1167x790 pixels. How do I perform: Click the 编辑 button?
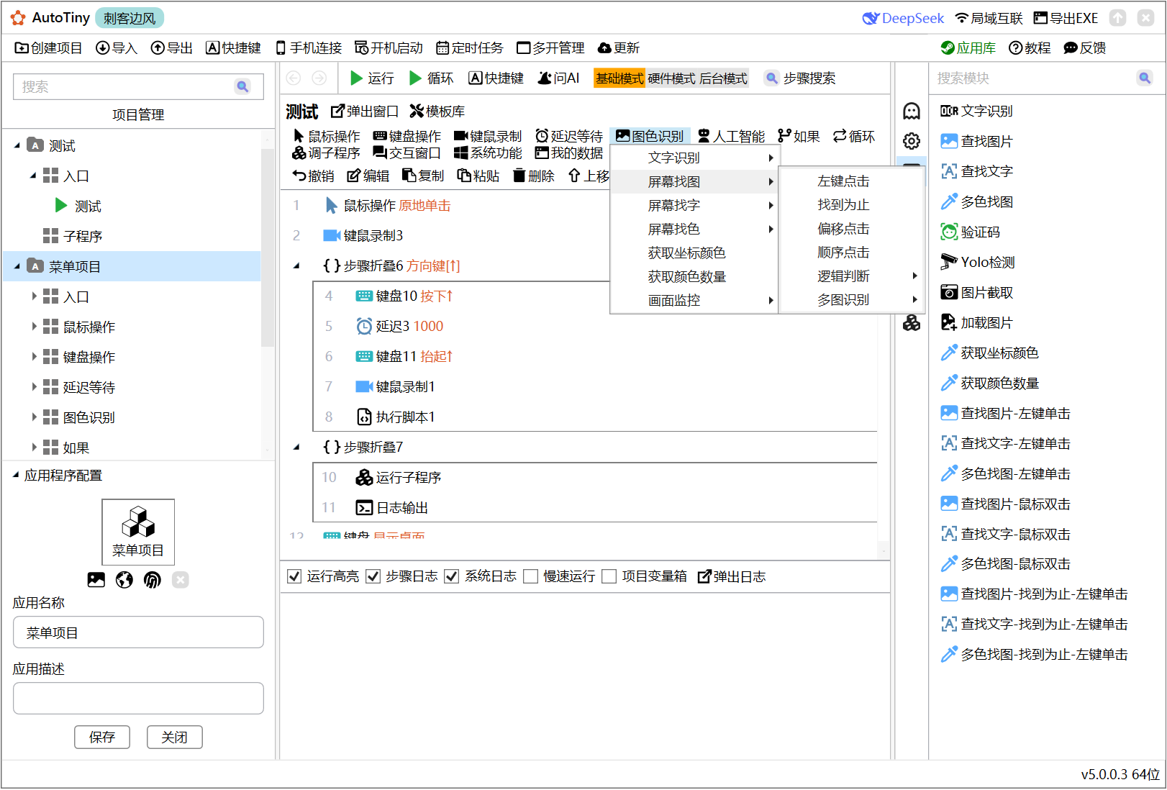point(368,176)
